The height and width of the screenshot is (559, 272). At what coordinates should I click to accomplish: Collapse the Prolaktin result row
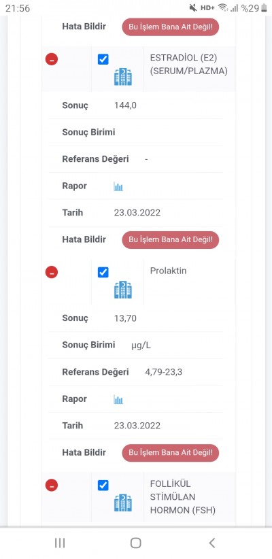tap(51, 273)
